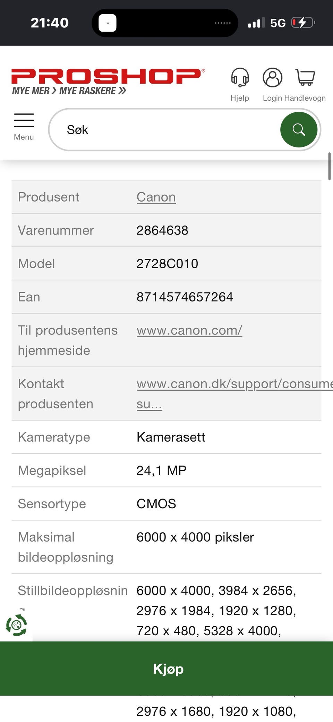Tap the Megapiksel 24,1 MP row
Image resolution: width=333 pixels, height=722 pixels.
[166, 470]
